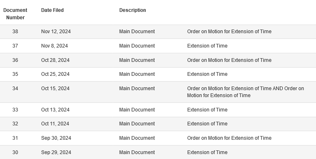
Task: Open Extension of Time filed Sep 29, 2024
Action: coord(207,152)
